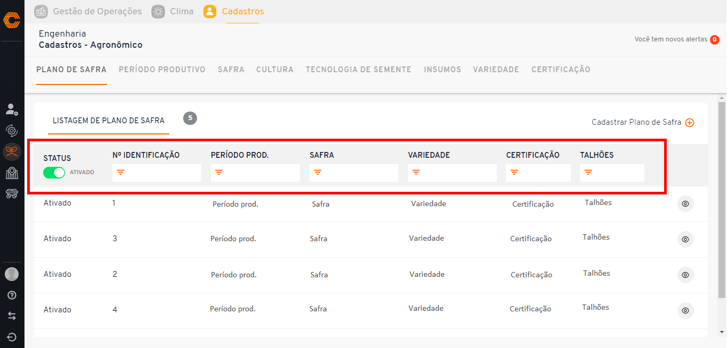
Task: Select the Listagem de Plano de Safra tab
Action: (x=109, y=121)
